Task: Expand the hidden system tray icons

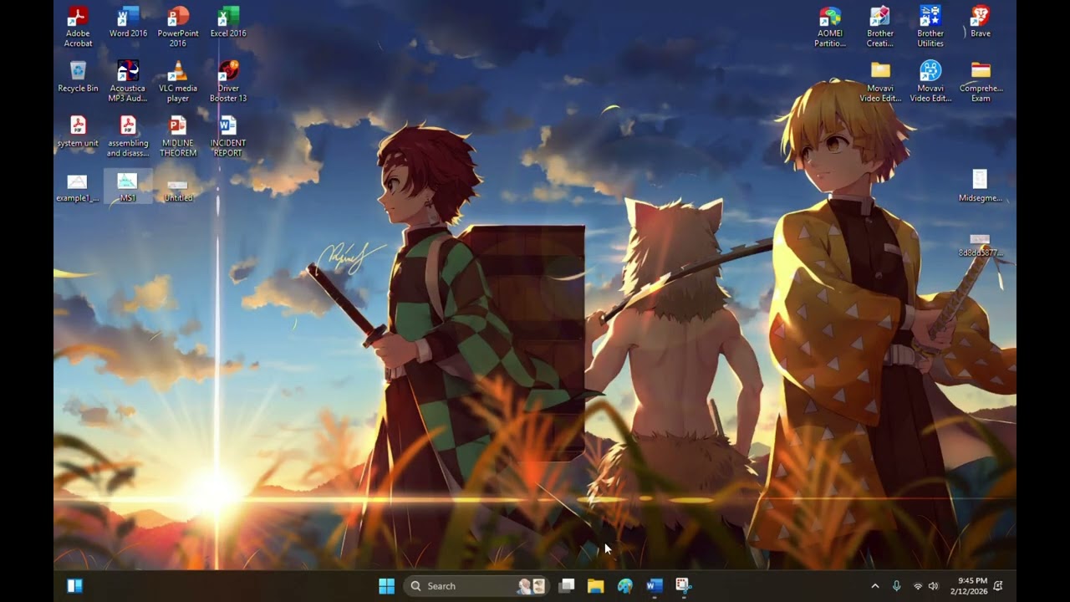Action: (875, 586)
